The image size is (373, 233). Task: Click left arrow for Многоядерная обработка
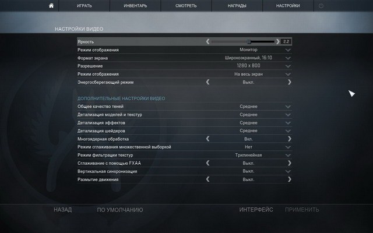coord(207,139)
